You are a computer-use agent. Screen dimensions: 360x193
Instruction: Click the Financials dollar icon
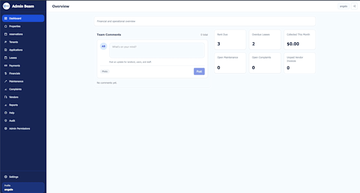(x=6, y=73)
